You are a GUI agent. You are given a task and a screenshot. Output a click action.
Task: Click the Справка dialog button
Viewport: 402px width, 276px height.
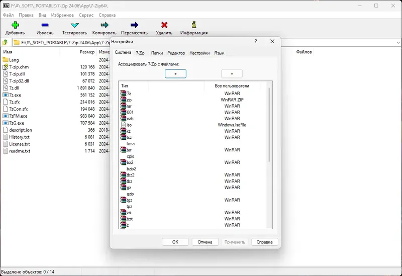click(x=265, y=242)
